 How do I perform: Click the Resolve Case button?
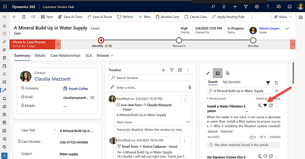[x=167, y=17]
